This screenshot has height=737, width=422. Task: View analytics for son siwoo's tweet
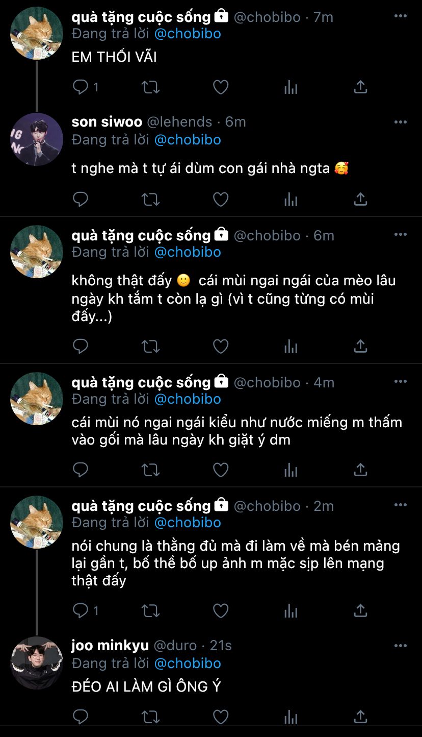tap(291, 200)
